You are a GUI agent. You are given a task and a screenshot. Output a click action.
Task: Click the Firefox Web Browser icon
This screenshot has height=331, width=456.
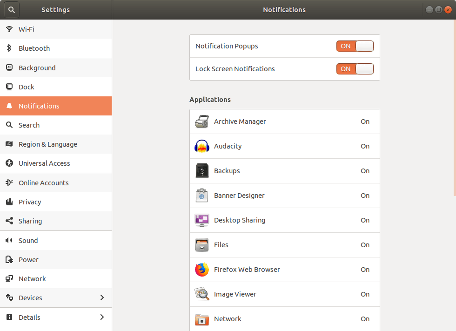(x=202, y=270)
